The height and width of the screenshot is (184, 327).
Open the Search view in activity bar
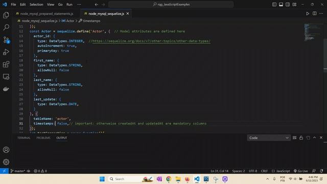(6, 27)
